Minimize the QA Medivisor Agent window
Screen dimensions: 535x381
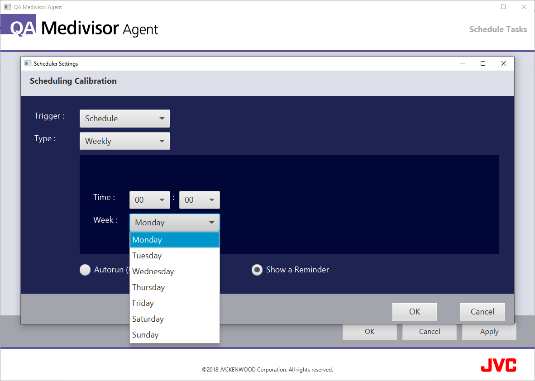[483, 7]
